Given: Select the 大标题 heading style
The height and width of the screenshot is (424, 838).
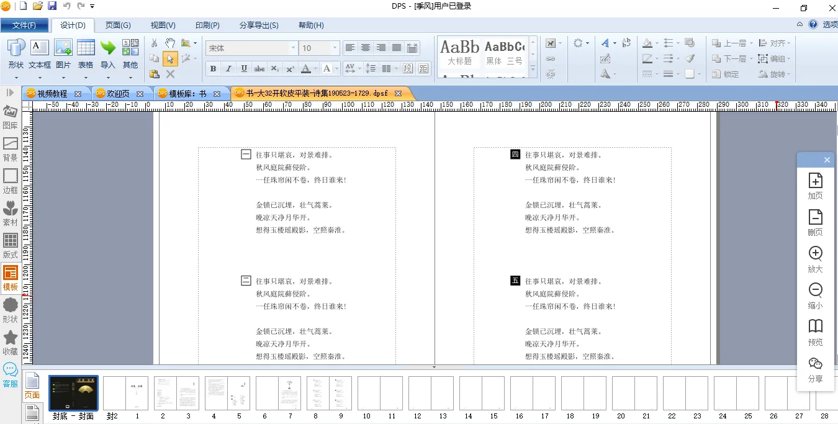Looking at the screenshot, I should coord(460,53).
